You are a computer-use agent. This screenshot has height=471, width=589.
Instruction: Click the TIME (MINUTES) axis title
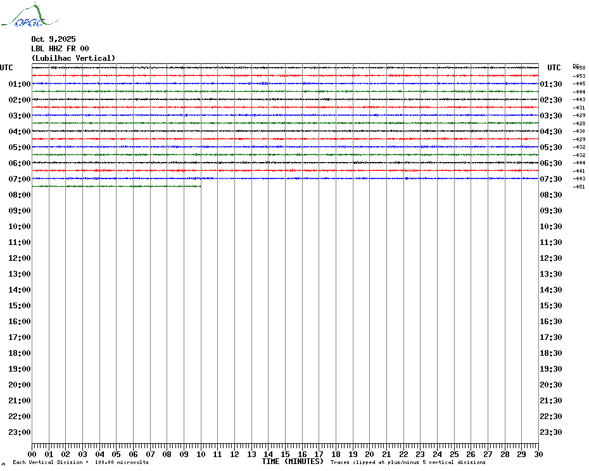click(293, 462)
